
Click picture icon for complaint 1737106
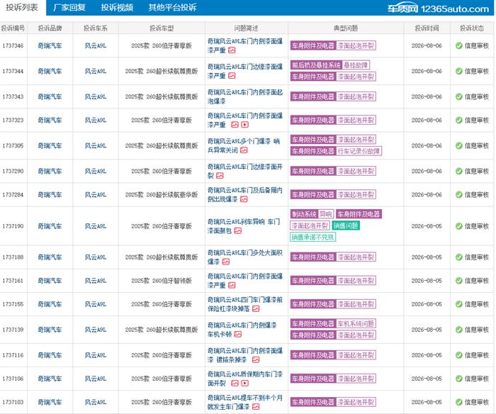click(x=235, y=384)
